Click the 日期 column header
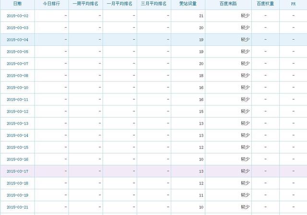The image size is (307, 215). 17,4
